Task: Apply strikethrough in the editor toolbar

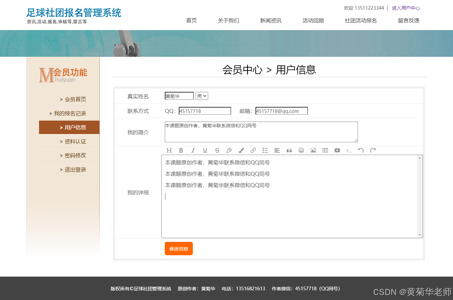Action: pyautogui.click(x=217, y=150)
